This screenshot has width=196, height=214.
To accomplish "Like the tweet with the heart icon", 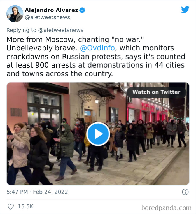I will 11,206.
